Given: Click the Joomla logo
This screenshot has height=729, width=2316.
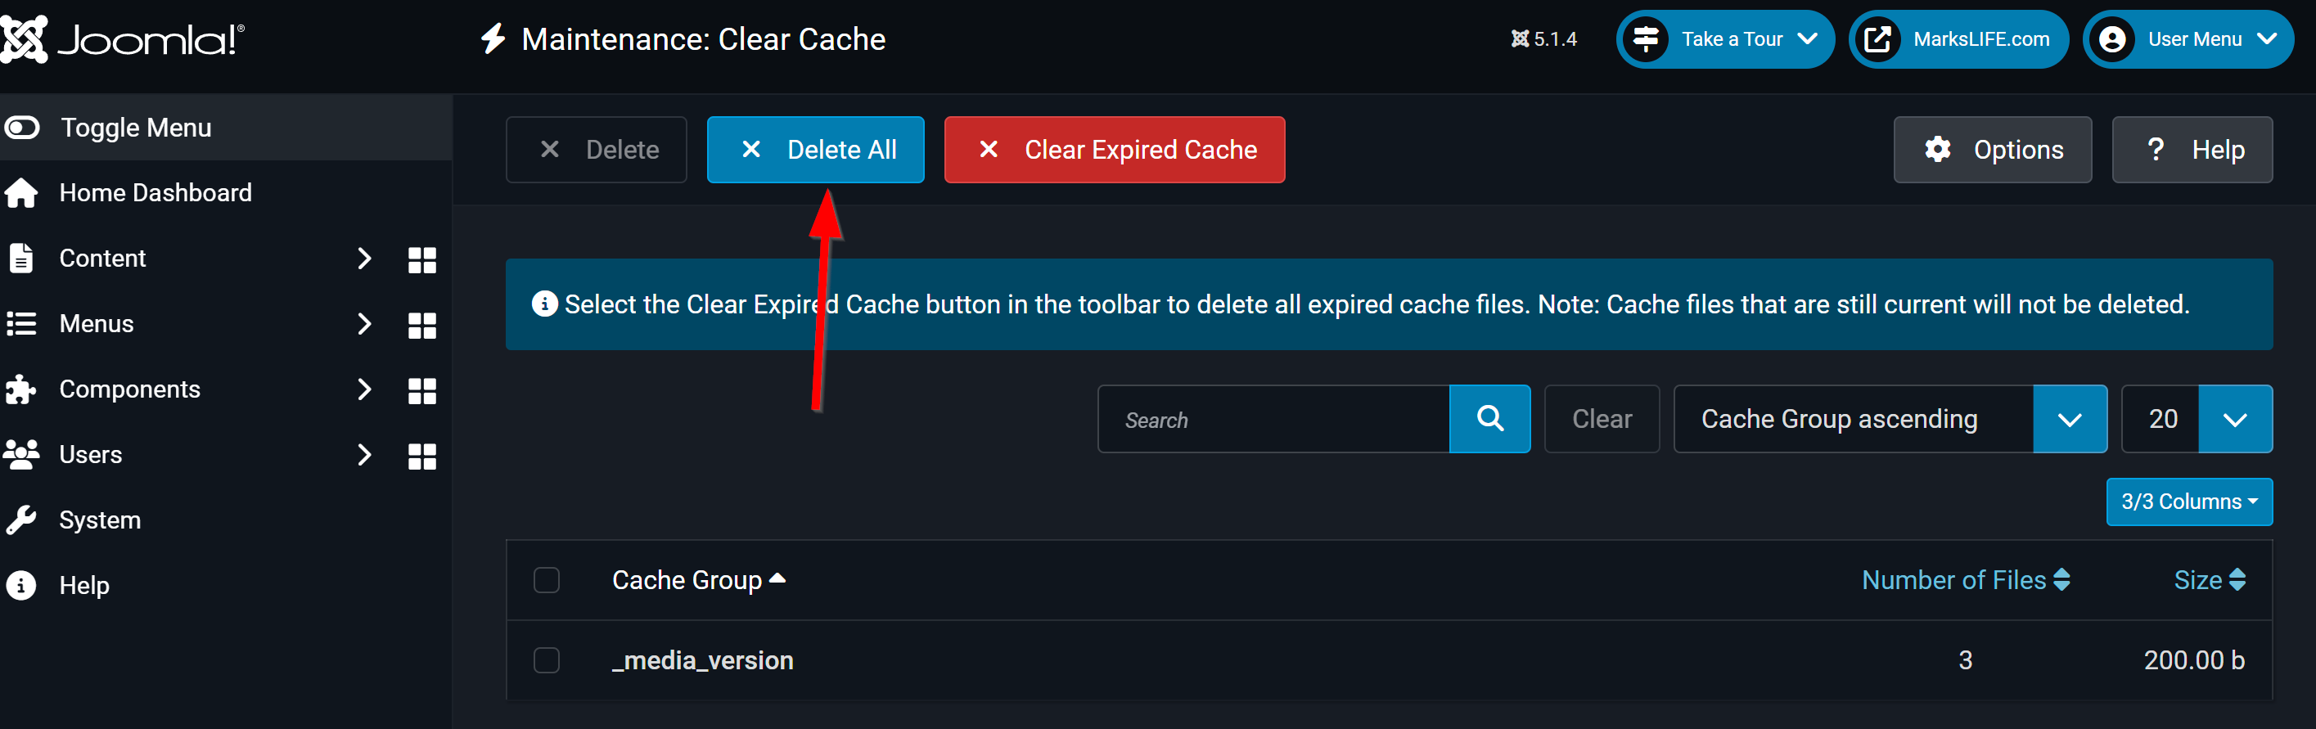Looking at the screenshot, I should click(122, 39).
